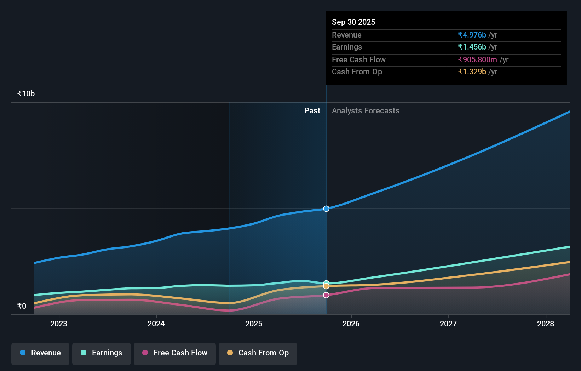Click the pink Free Cash Flow legend dot
Screen dimensions: 581x371
coord(145,353)
